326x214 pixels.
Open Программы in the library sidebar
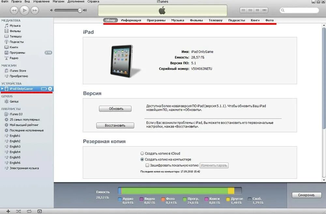[17, 53]
